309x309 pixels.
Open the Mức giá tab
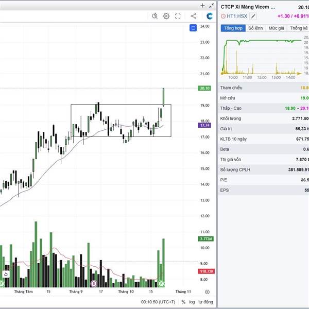pos(277,28)
